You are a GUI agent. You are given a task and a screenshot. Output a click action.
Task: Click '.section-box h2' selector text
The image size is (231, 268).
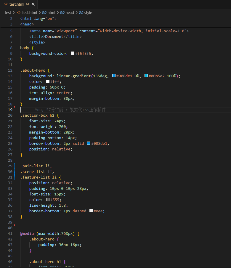point(37,115)
